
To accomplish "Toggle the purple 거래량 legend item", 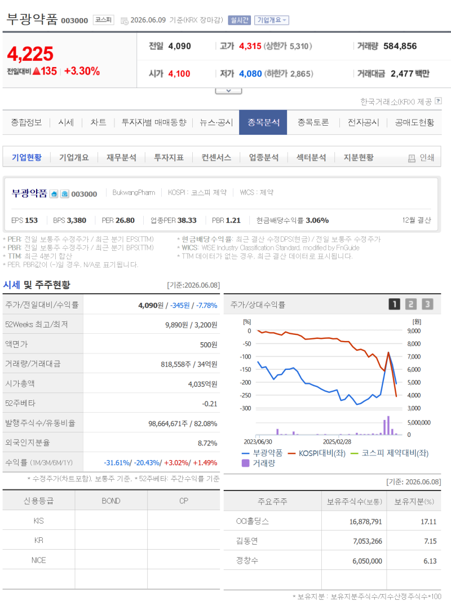I will [258, 463].
